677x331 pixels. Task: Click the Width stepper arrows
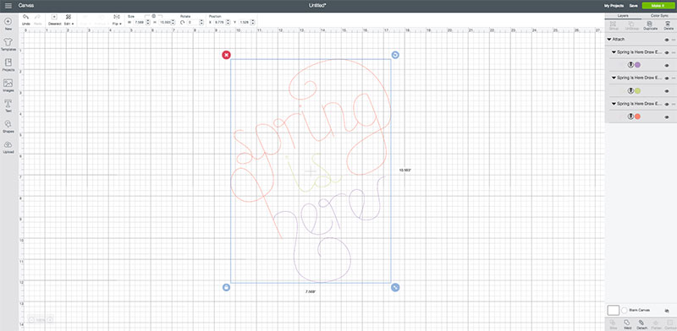pyautogui.click(x=147, y=22)
